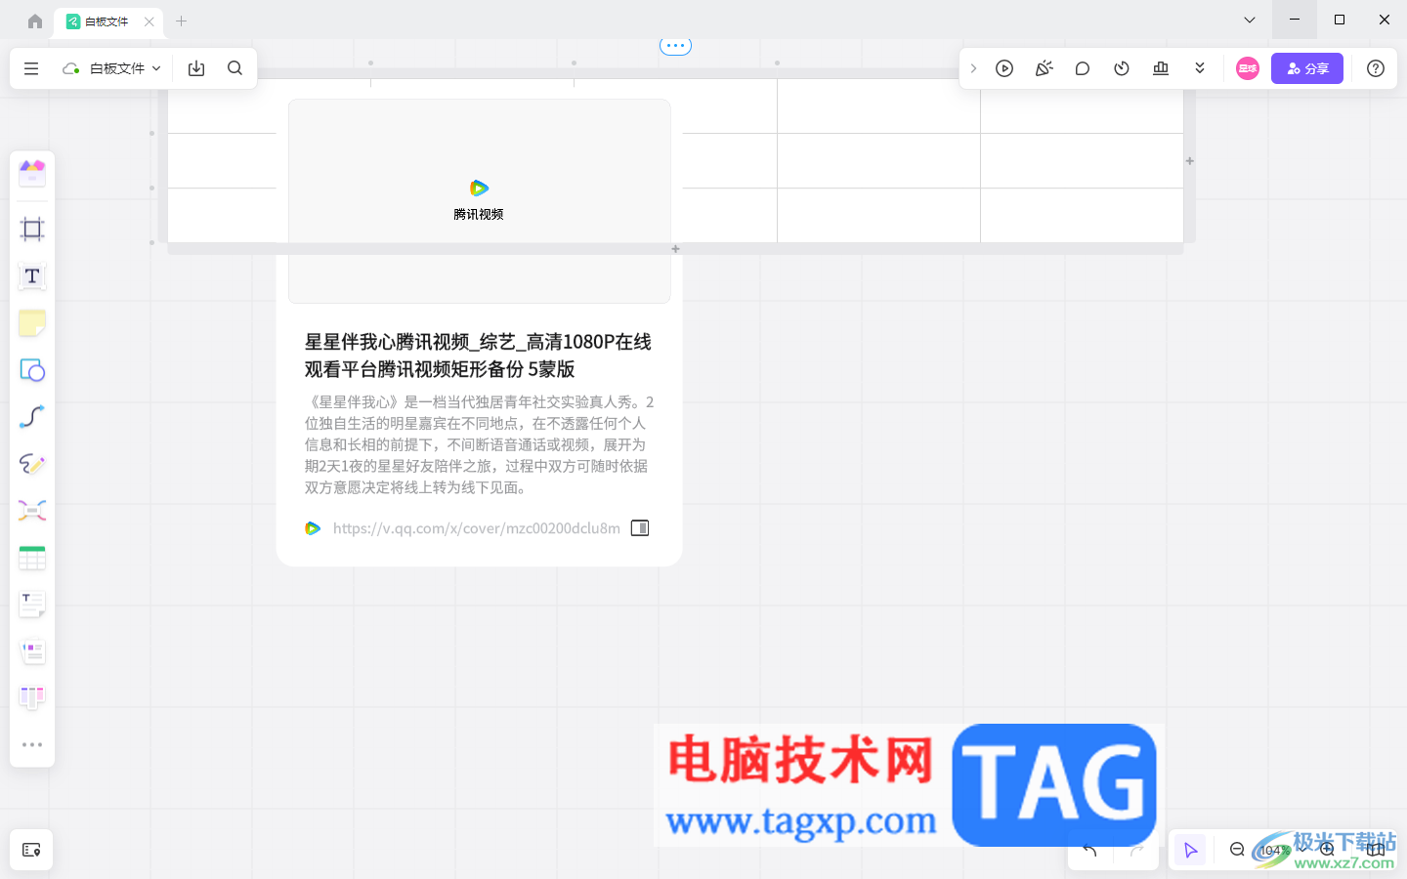Select the Shapes tool
The width and height of the screenshot is (1407, 879).
point(32,370)
